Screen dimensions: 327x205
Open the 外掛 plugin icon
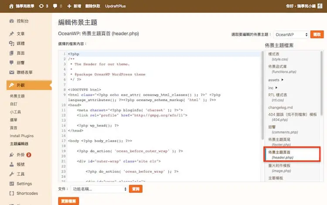(x=12, y=155)
